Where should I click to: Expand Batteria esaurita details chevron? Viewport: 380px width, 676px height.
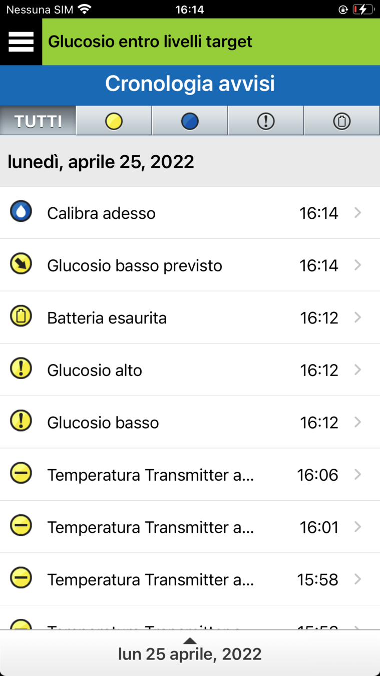click(357, 317)
